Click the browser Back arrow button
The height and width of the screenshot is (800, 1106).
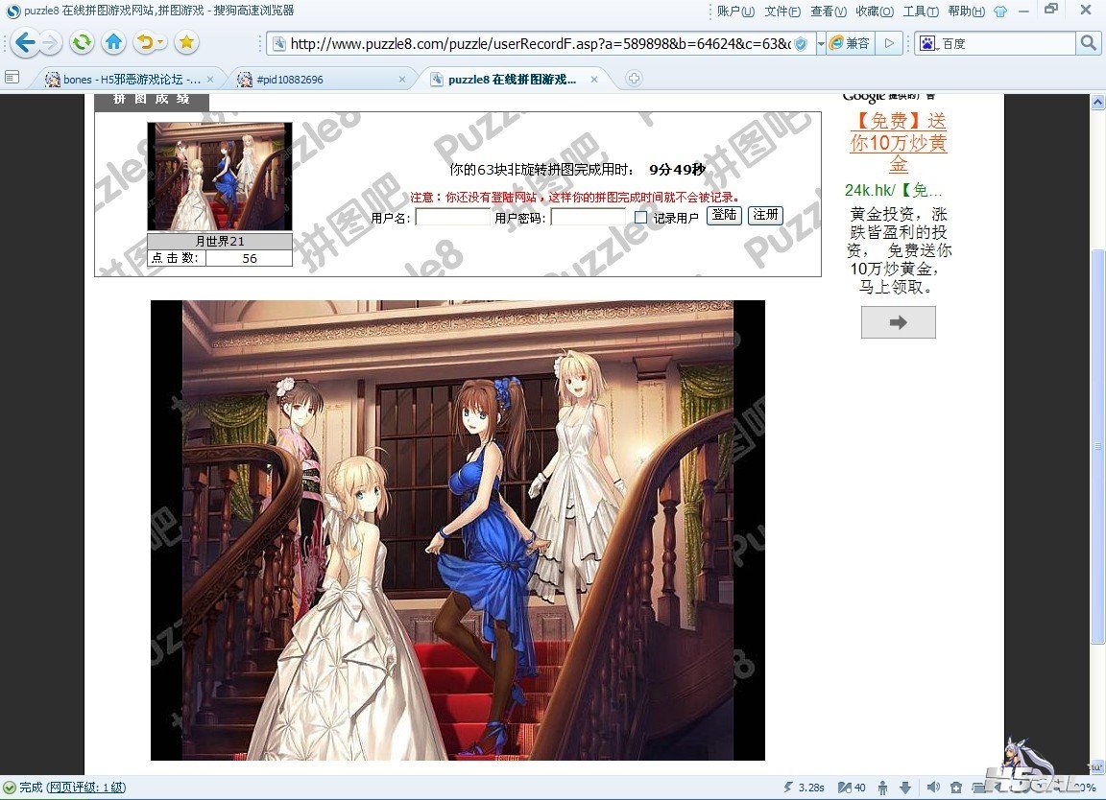[x=25, y=42]
